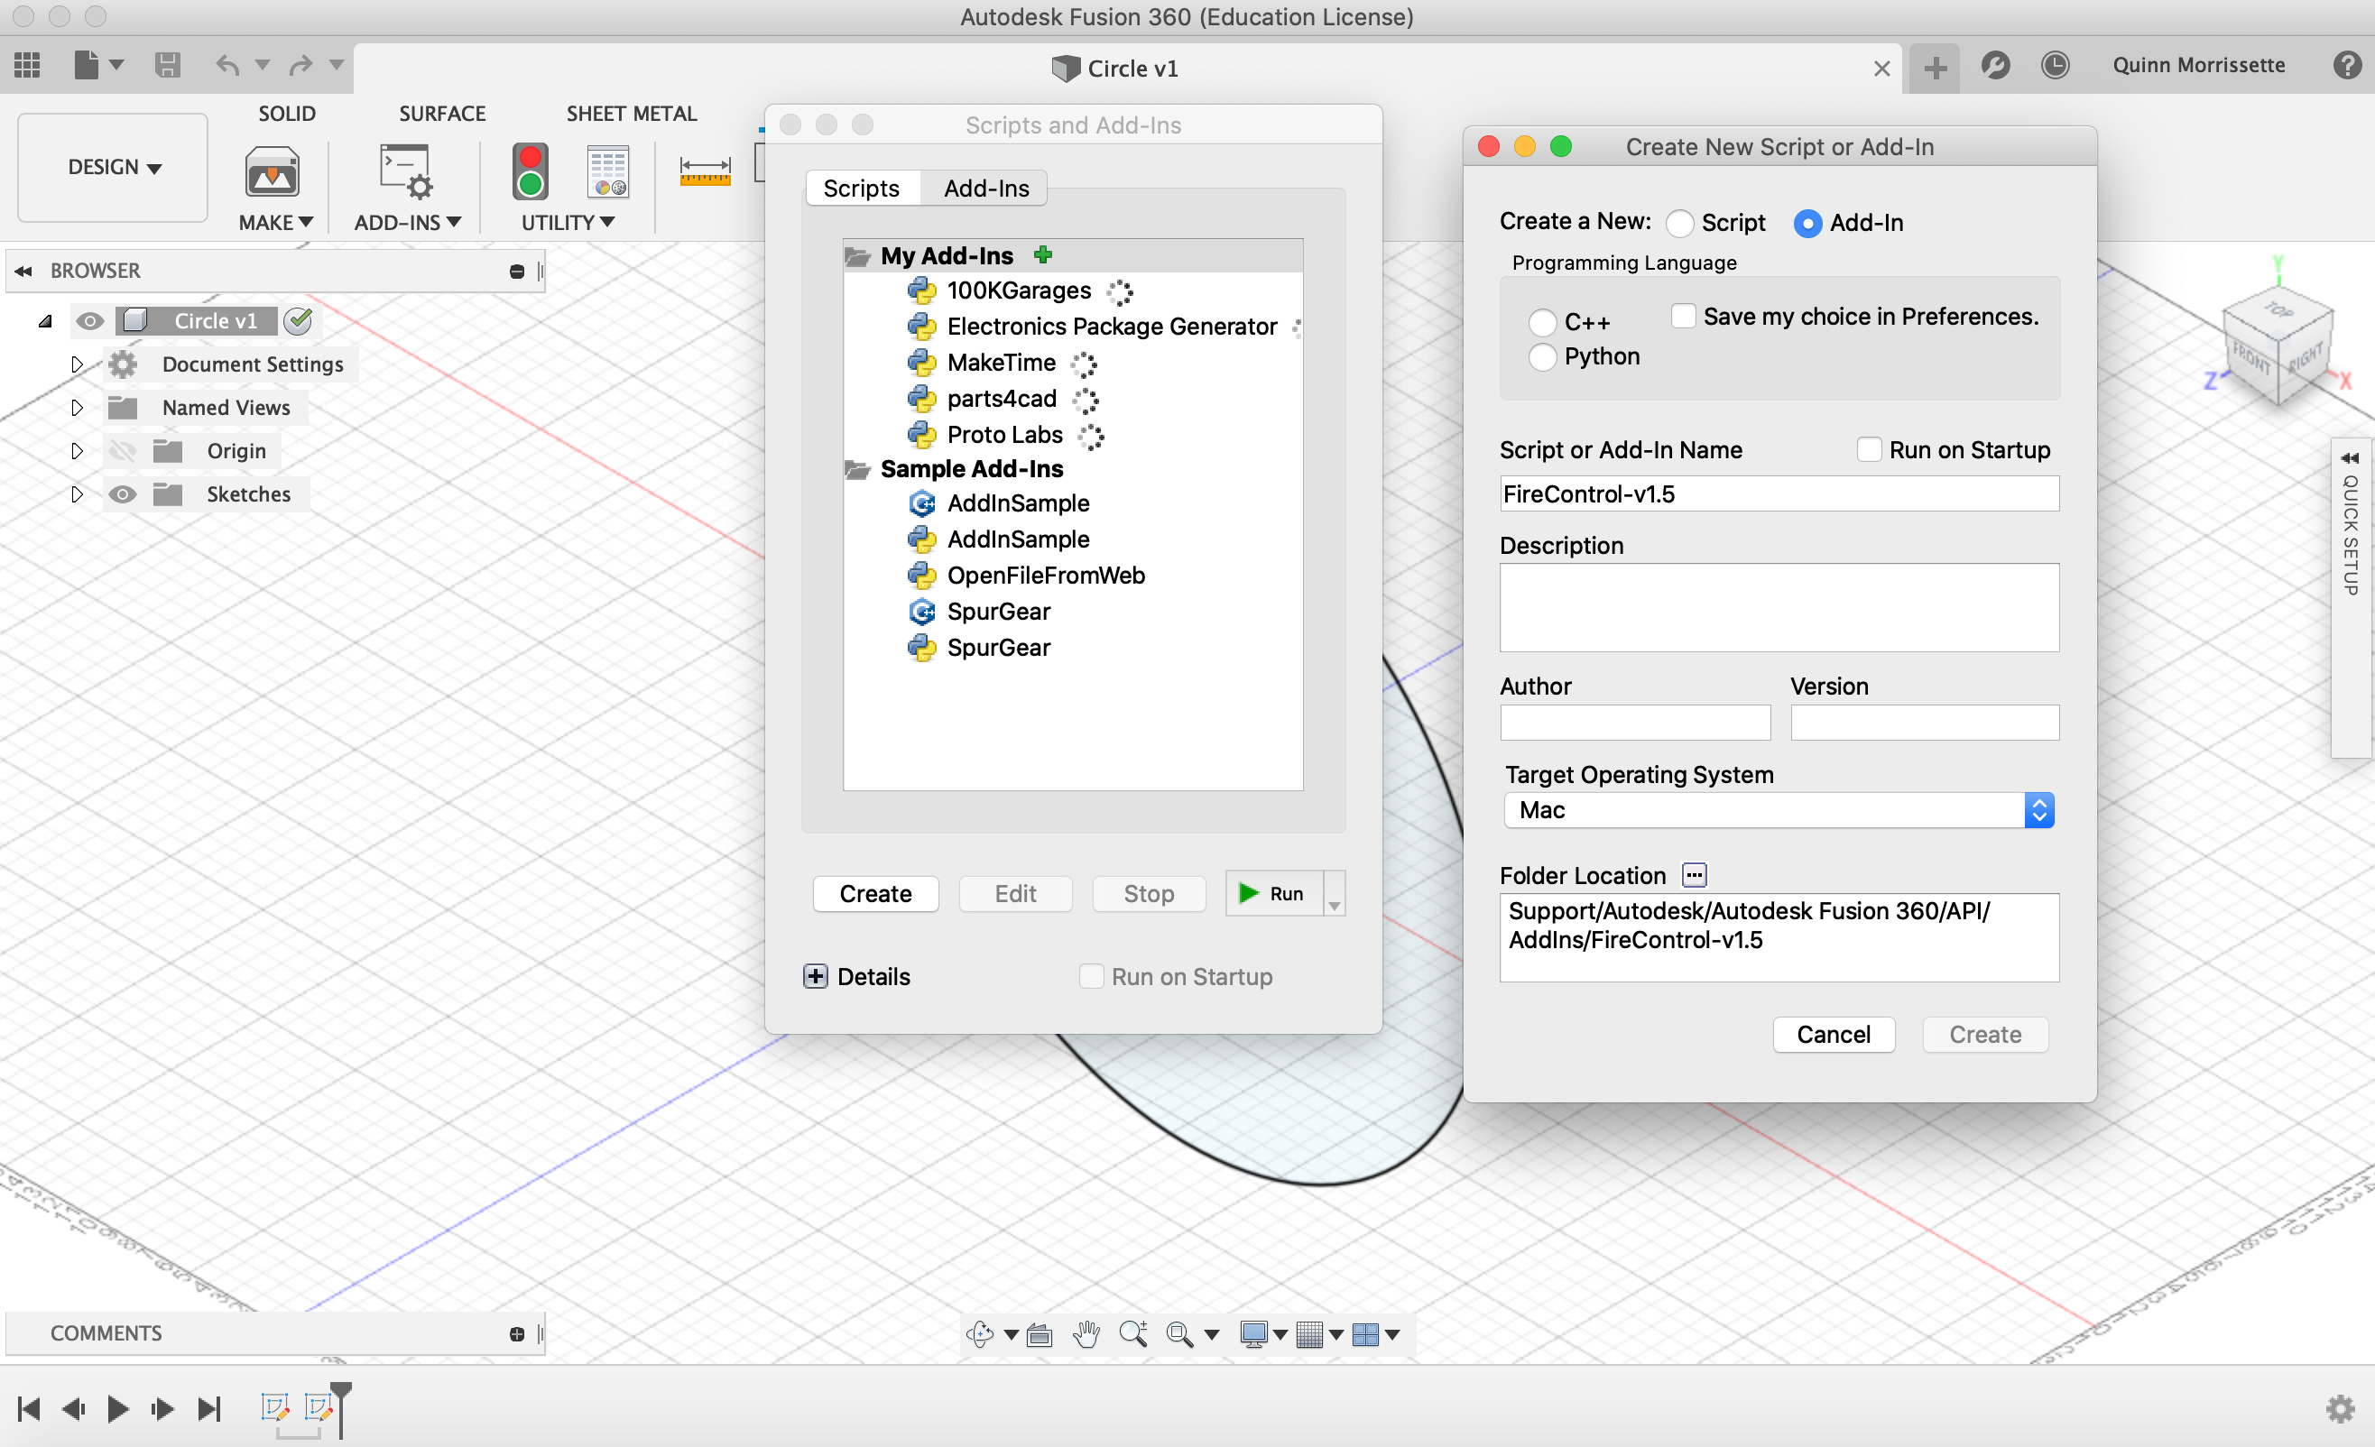Expand the Document Settings node
The image size is (2375, 1447).
(77, 364)
